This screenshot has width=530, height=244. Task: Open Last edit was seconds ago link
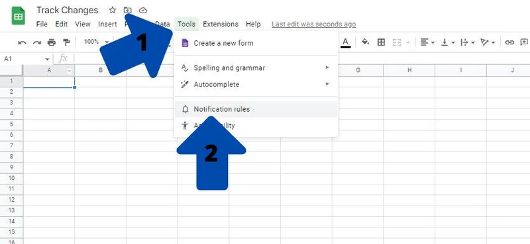313,24
